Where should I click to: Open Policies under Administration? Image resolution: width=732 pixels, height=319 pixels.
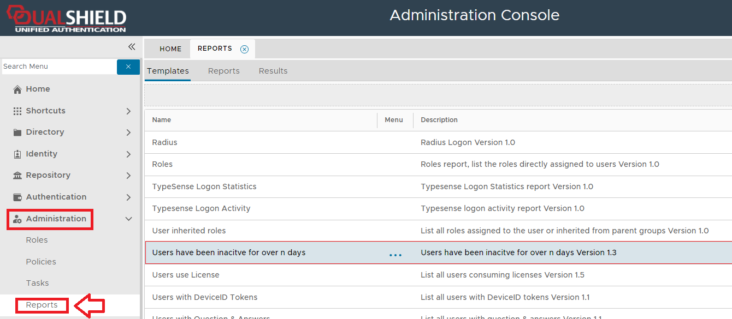[41, 262]
